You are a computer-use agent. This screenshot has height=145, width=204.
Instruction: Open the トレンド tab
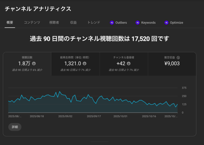94,23
